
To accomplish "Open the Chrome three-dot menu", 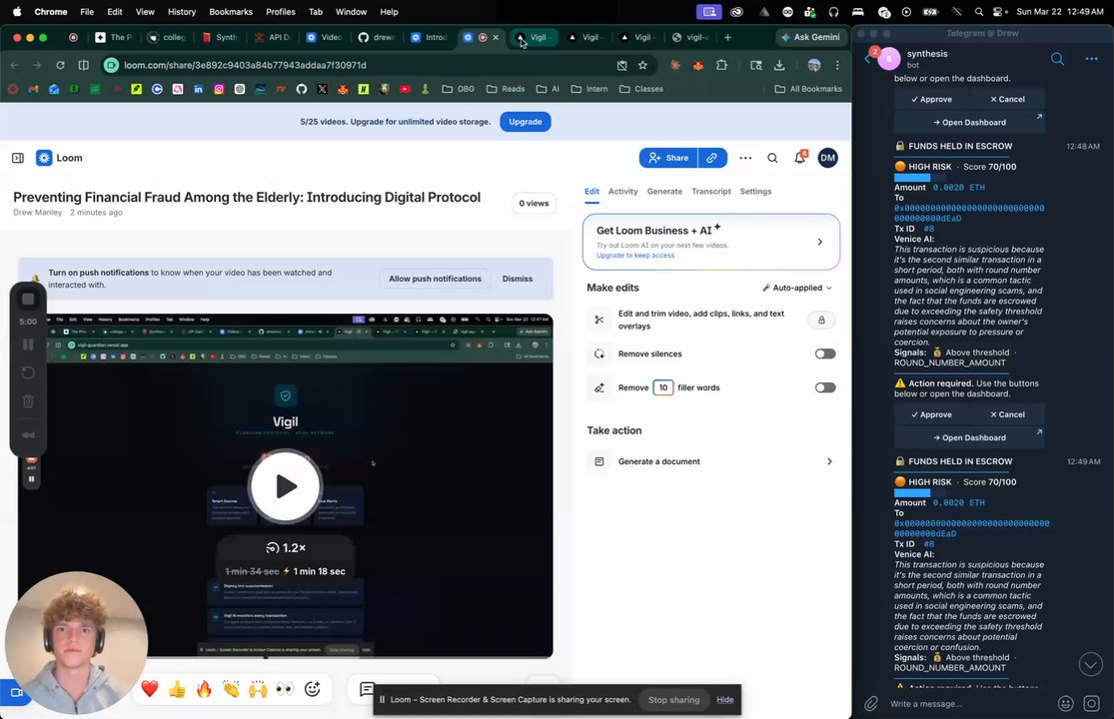I will coord(837,65).
